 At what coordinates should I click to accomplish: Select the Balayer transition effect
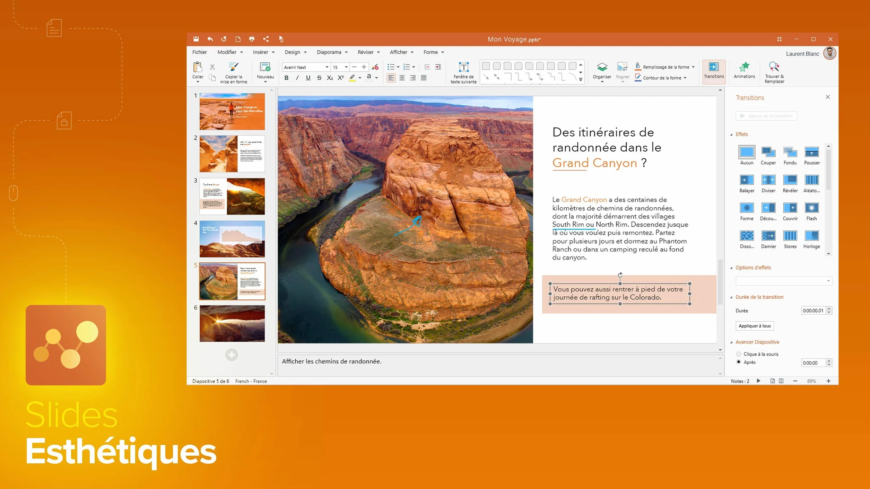(747, 184)
